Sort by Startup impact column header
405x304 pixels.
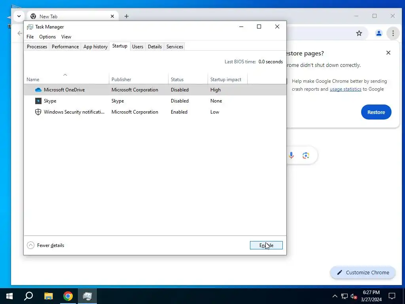(227, 78)
